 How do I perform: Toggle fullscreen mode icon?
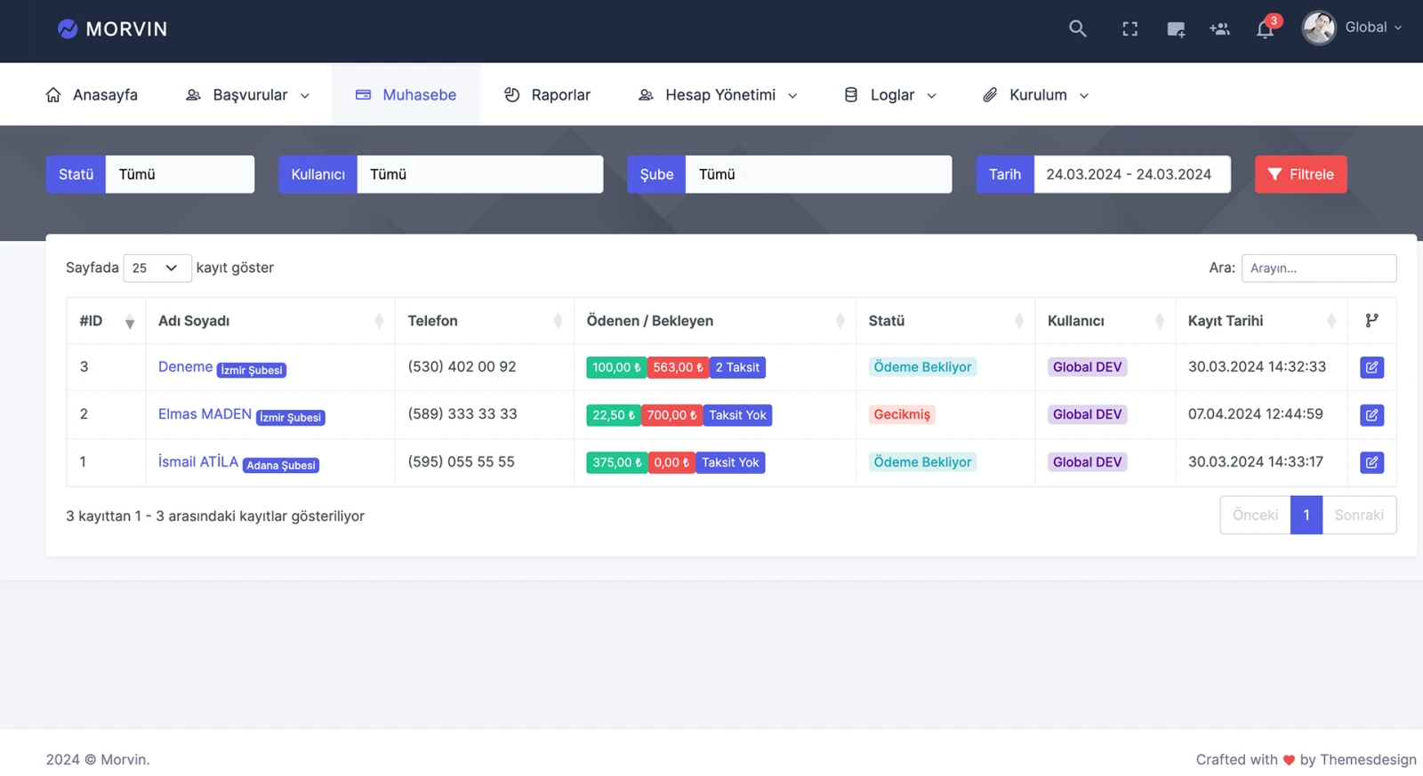point(1130,29)
